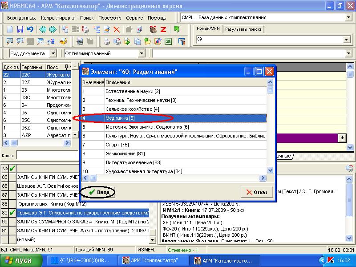Viewport: 356px width, 267px height.
Task: Expand the 'Вид документа' dropdown
Action: 53,53
